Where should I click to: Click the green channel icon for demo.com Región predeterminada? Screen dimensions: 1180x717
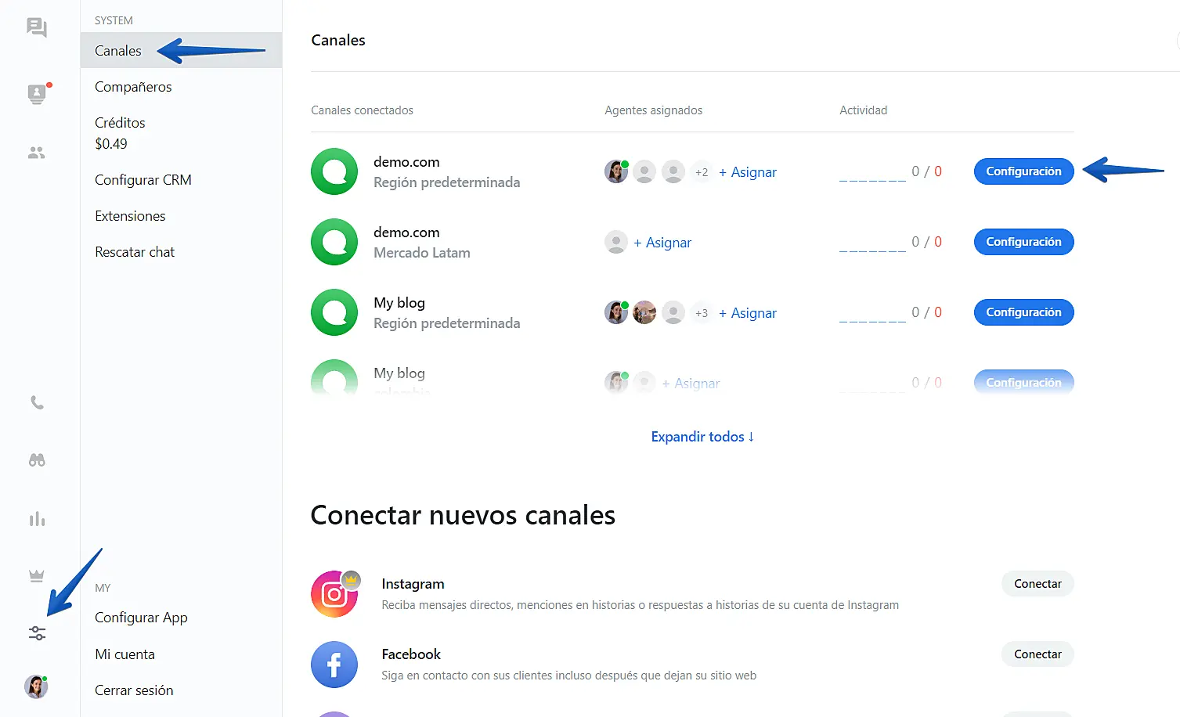pos(334,171)
